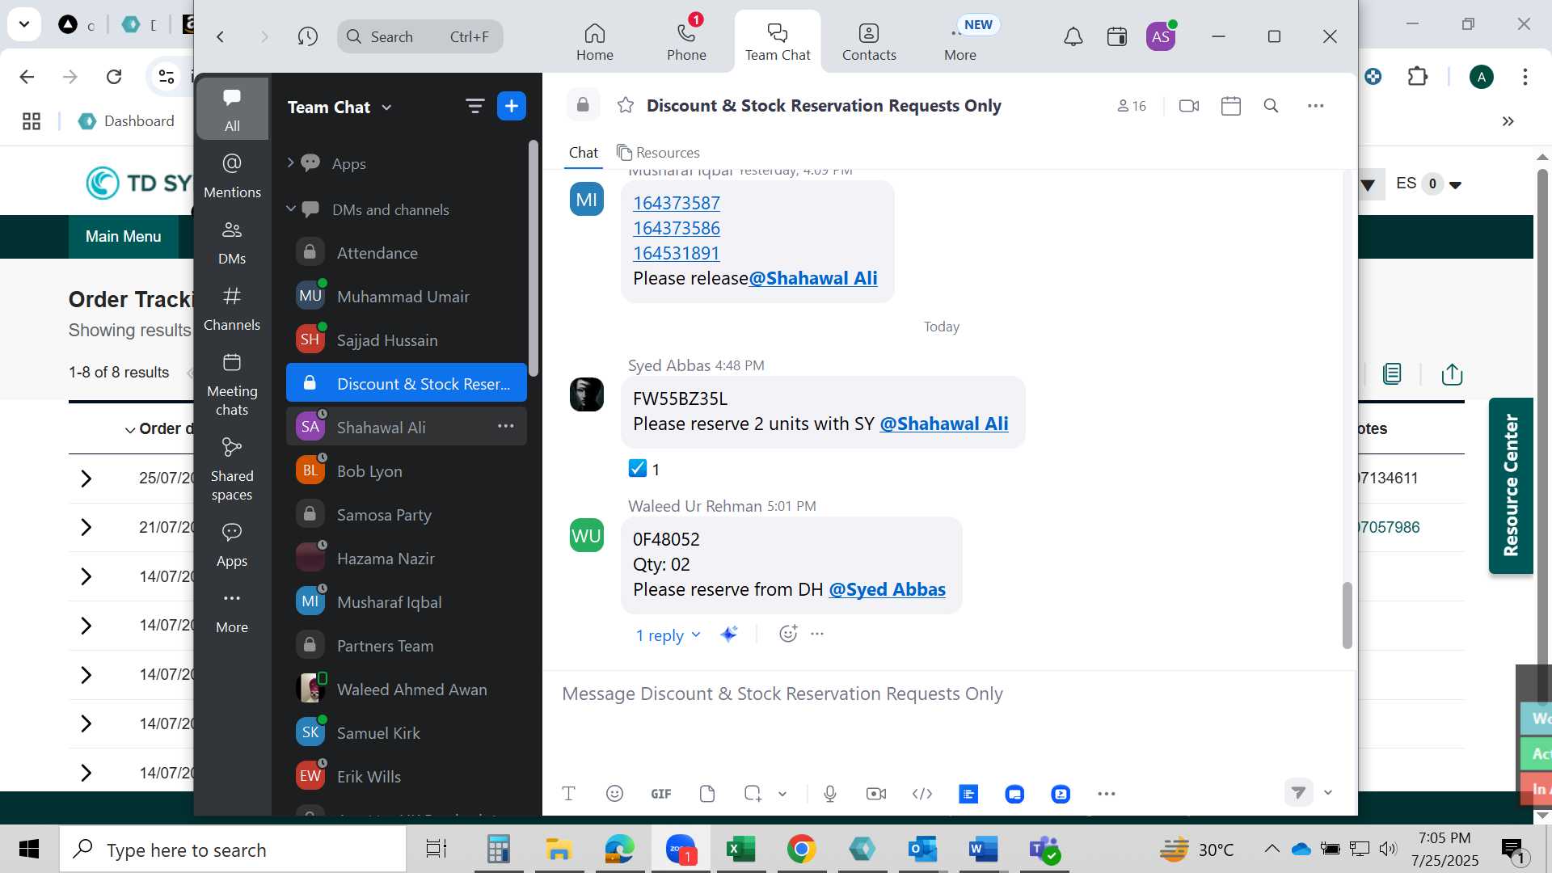The image size is (1552, 873).
Task: Open chat with Muhammad Umair
Action: pyautogui.click(x=407, y=296)
